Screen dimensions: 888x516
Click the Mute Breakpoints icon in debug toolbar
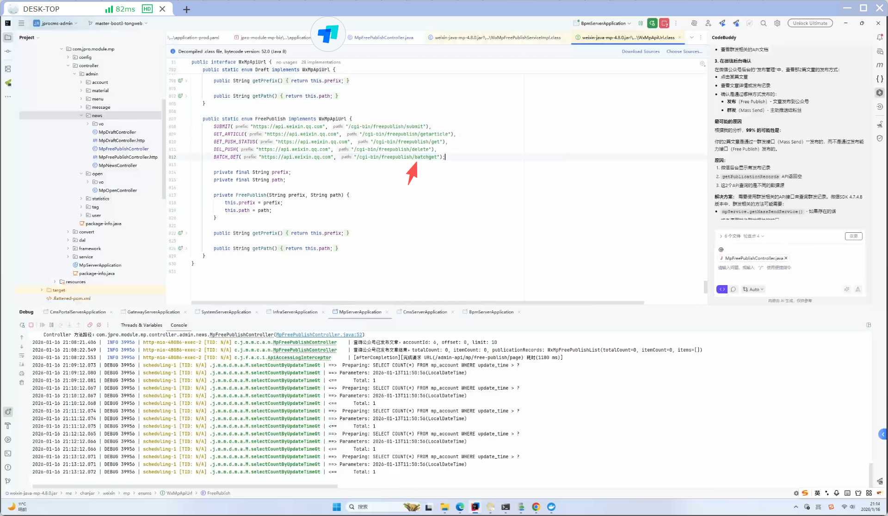[99, 325]
